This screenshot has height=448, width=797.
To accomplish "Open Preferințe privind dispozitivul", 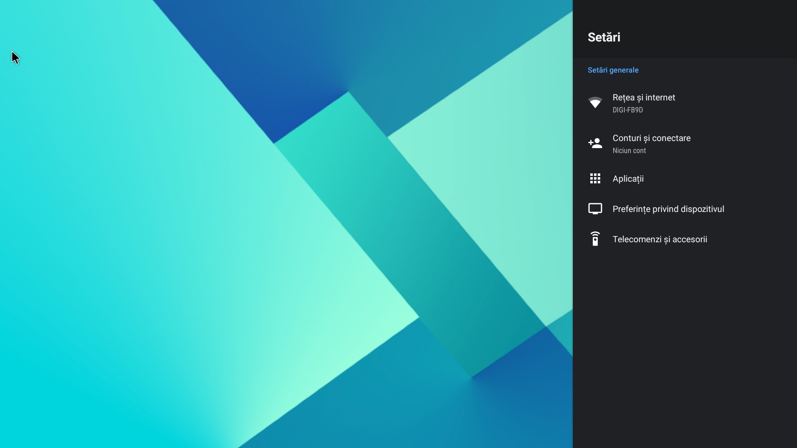I will point(668,209).
